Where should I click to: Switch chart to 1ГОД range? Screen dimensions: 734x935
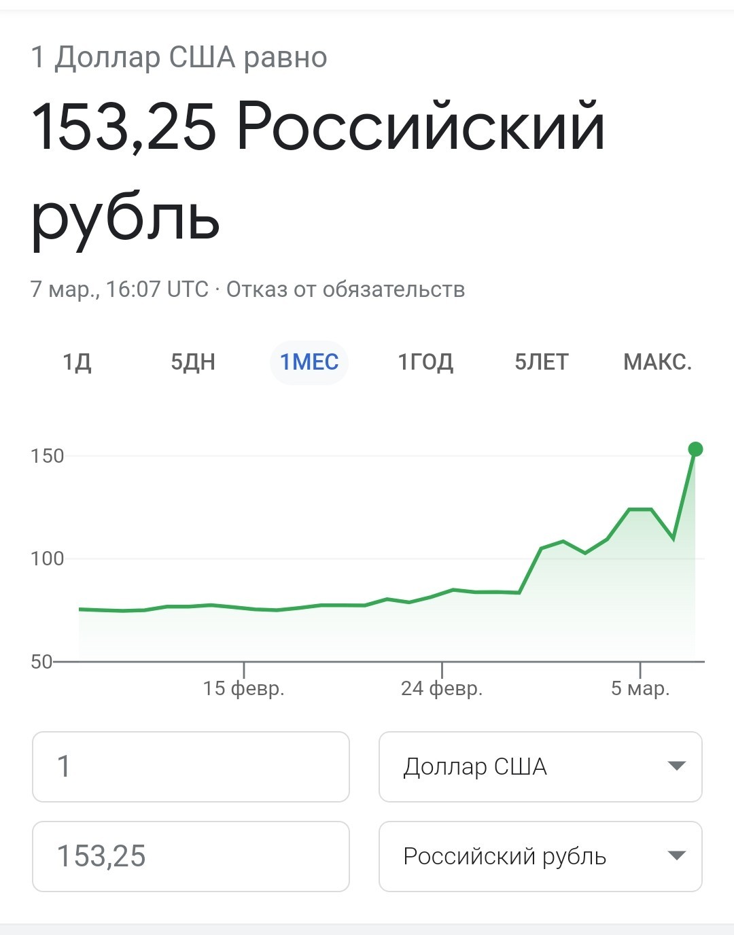(x=425, y=362)
